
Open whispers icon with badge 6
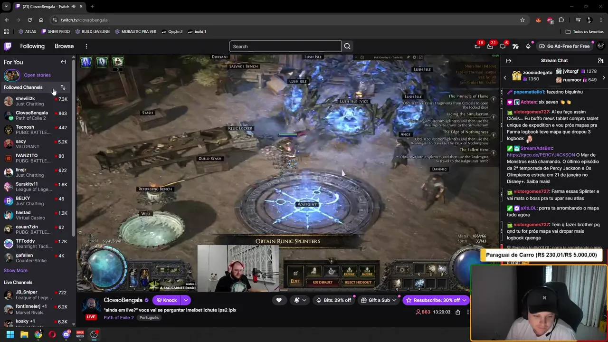(503, 46)
